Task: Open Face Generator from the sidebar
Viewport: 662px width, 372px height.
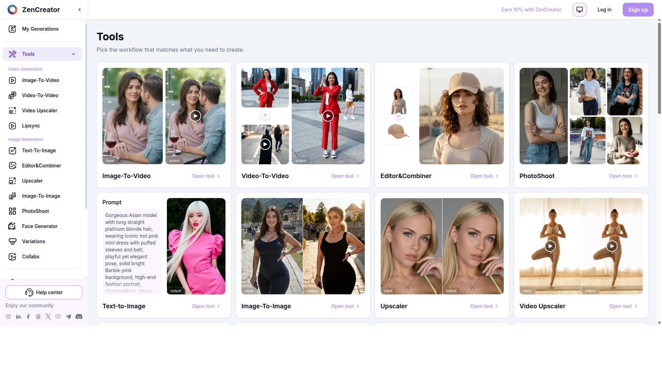Action: pos(40,226)
